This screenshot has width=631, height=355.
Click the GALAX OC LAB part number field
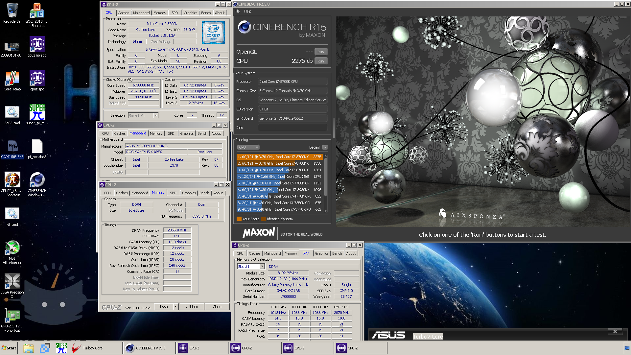288,291
